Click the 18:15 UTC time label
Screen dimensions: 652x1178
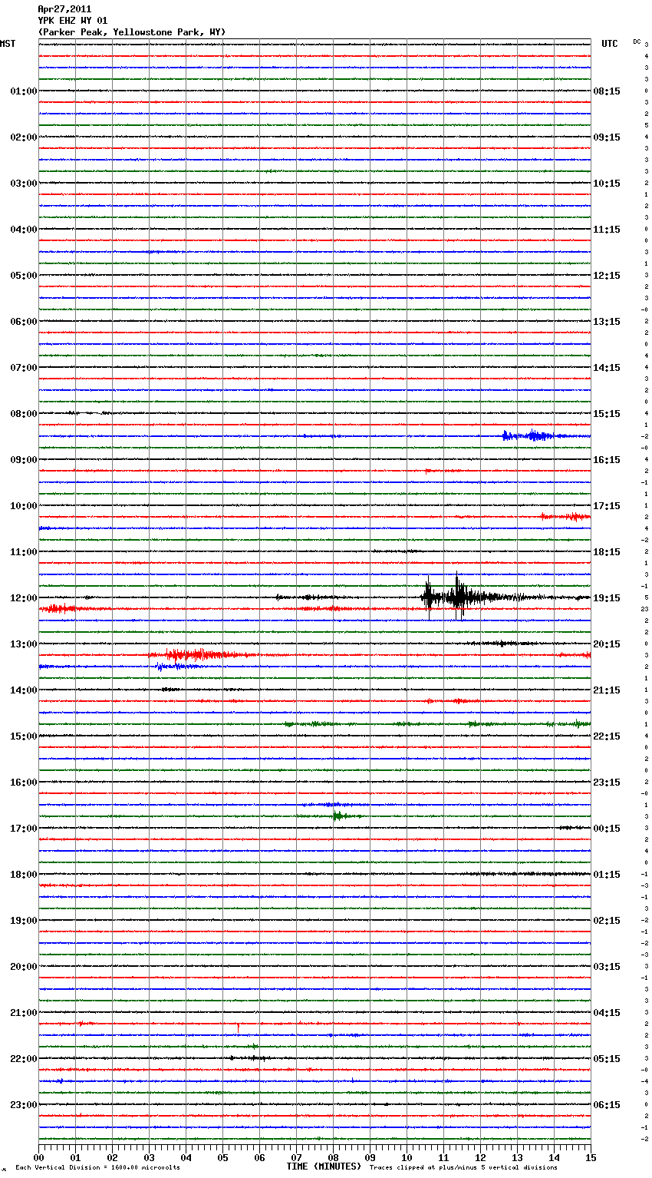pyautogui.click(x=607, y=552)
